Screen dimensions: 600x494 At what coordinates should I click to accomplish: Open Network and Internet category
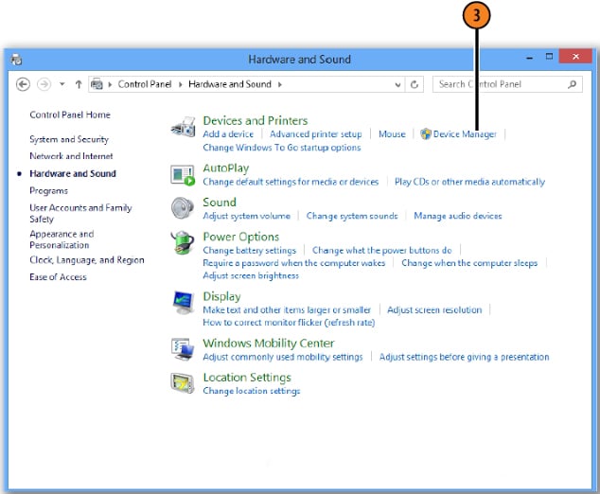tap(71, 156)
